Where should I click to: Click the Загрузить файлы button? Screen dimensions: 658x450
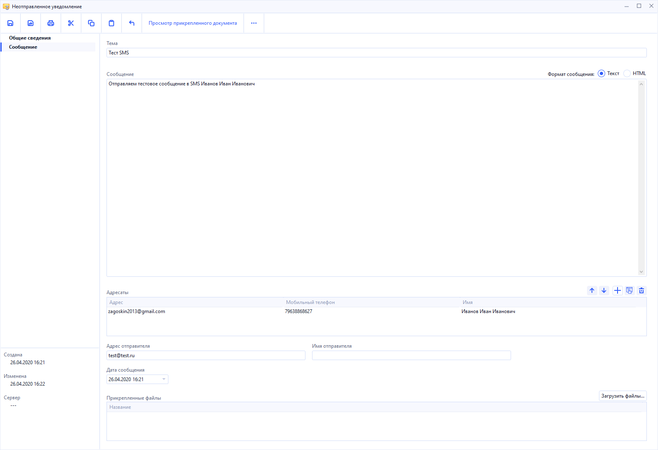622,396
